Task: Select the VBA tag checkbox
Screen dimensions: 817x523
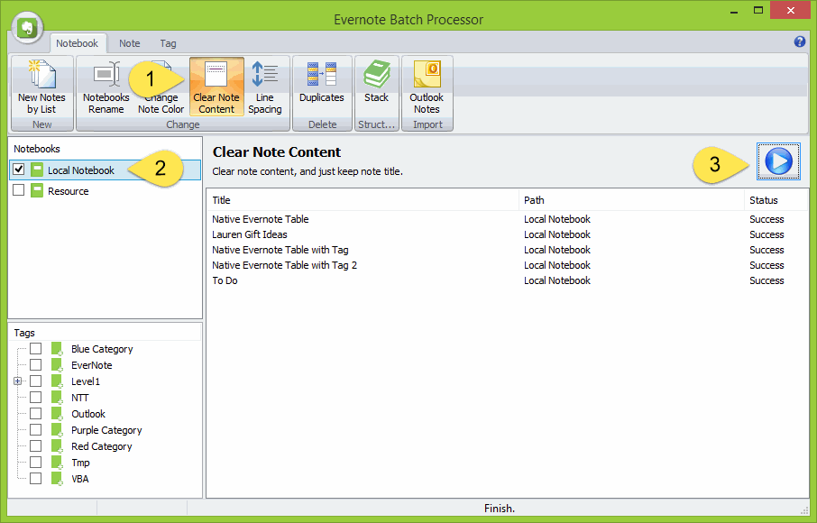Action: point(35,478)
